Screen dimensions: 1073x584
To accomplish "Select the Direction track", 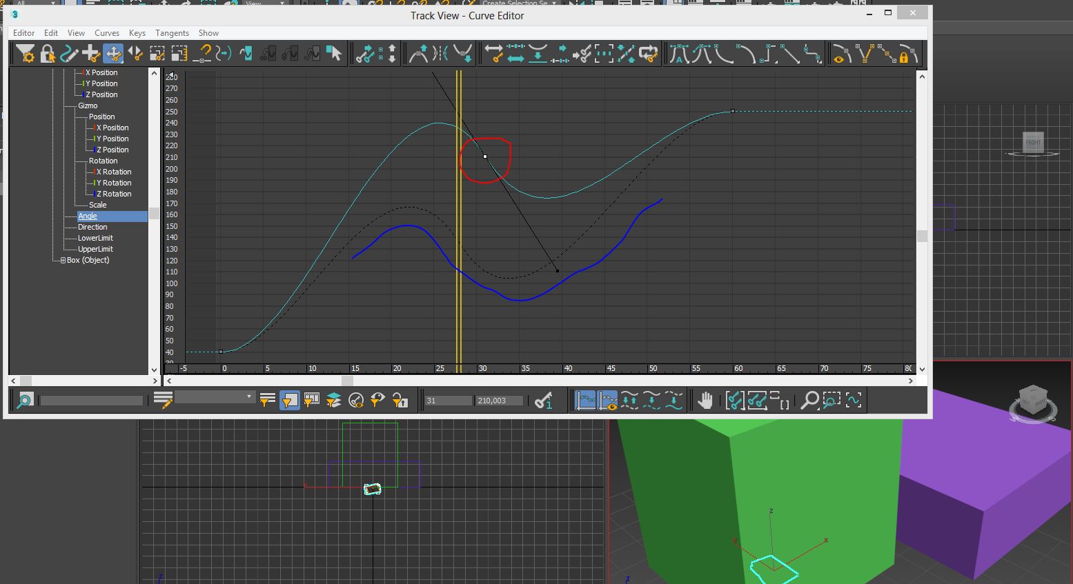I will (92, 227).
